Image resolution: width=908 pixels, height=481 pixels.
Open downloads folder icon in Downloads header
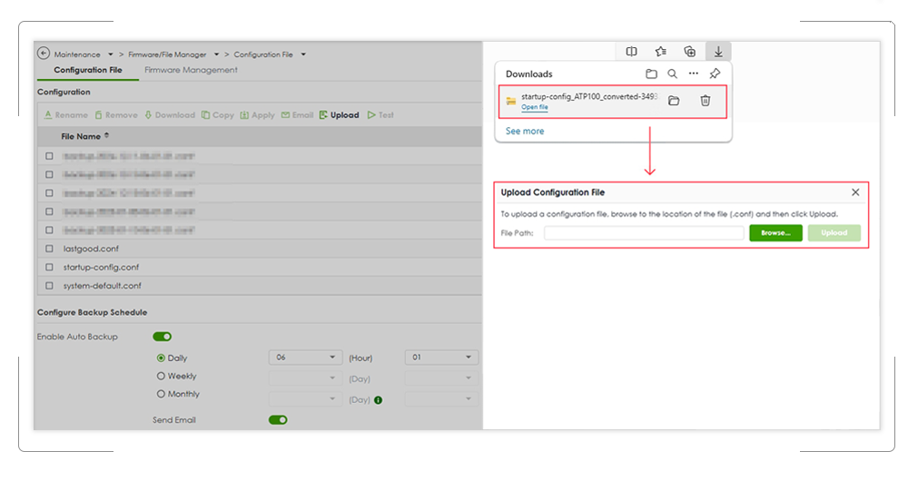coord(651,74)
